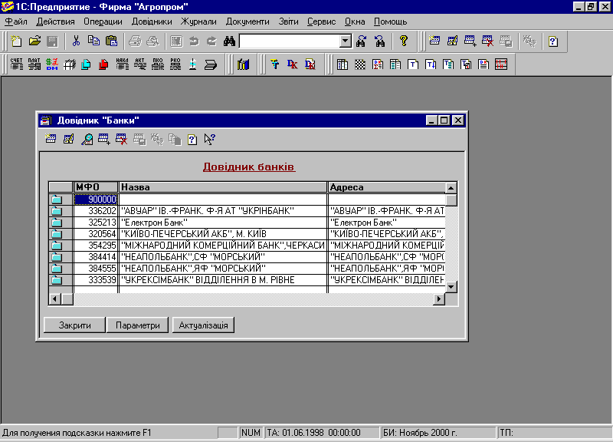Click the Copy icon in main toolbar
The height and width of the screenshot is (442, 613).
(x=93, y=41)
